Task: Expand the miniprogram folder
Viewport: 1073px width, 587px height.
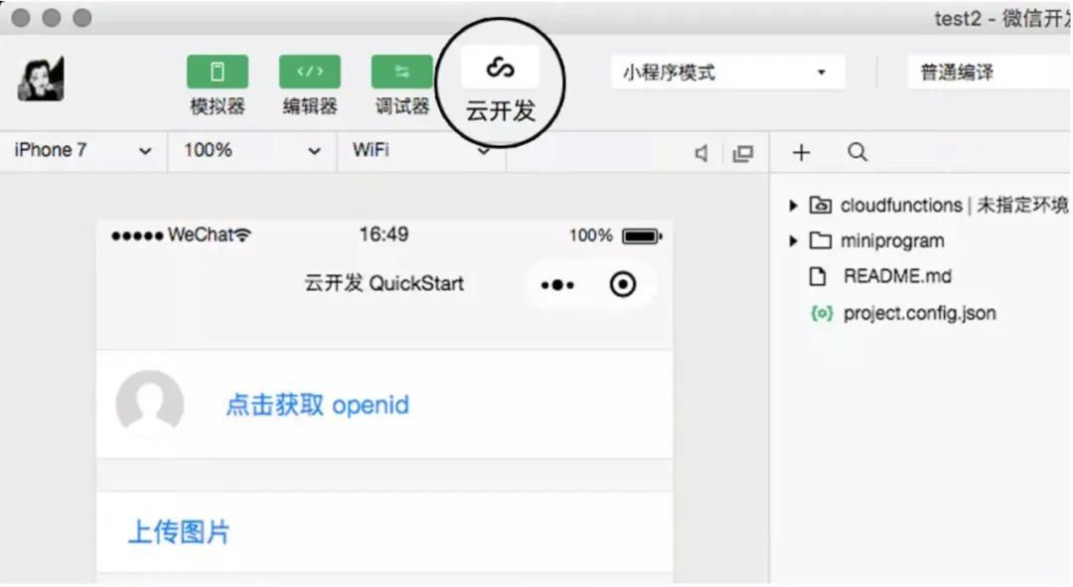Action: [792, 240]
